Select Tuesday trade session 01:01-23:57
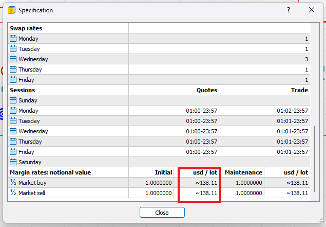 pyautogui.click(x=292, y=121)
